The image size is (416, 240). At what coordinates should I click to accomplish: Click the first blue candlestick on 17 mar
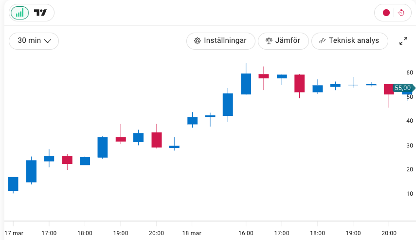[x=13, y=184]
